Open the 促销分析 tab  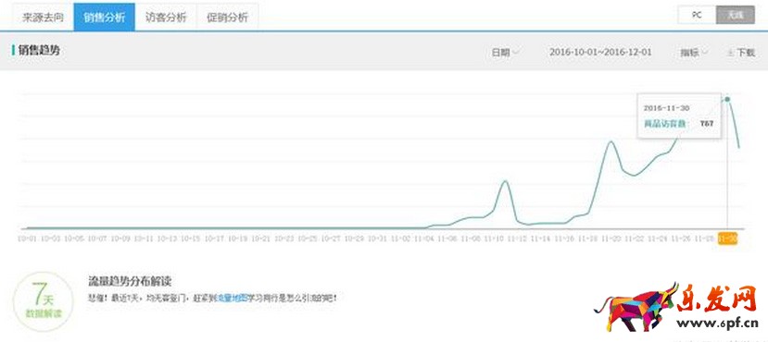click(227, 17)
